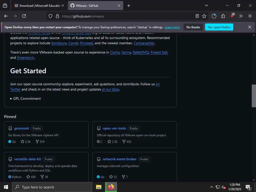Viewport: 256px width, 192px height.
Task: View network-event-broker forks 7
Action: 125,177
